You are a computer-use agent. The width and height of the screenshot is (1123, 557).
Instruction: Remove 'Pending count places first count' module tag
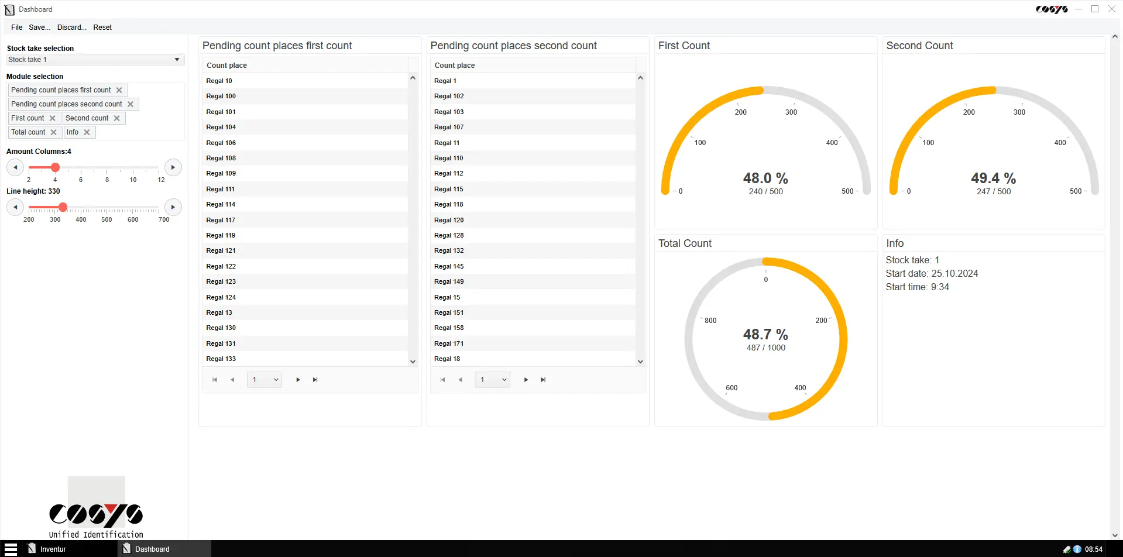pos(119,90)
